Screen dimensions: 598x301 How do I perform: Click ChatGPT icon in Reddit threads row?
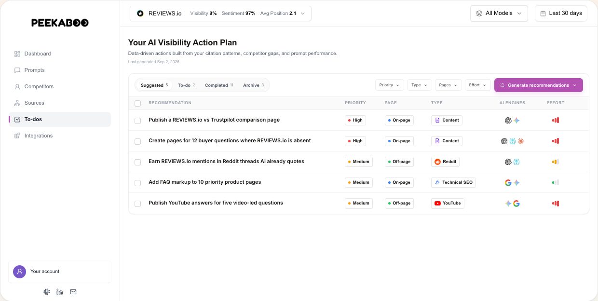(508, 162)
